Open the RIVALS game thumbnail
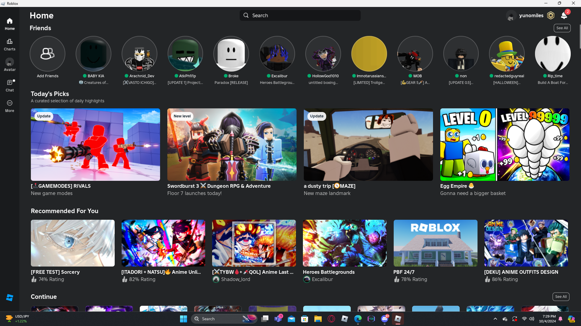The image size is (581, 326). 95,145
